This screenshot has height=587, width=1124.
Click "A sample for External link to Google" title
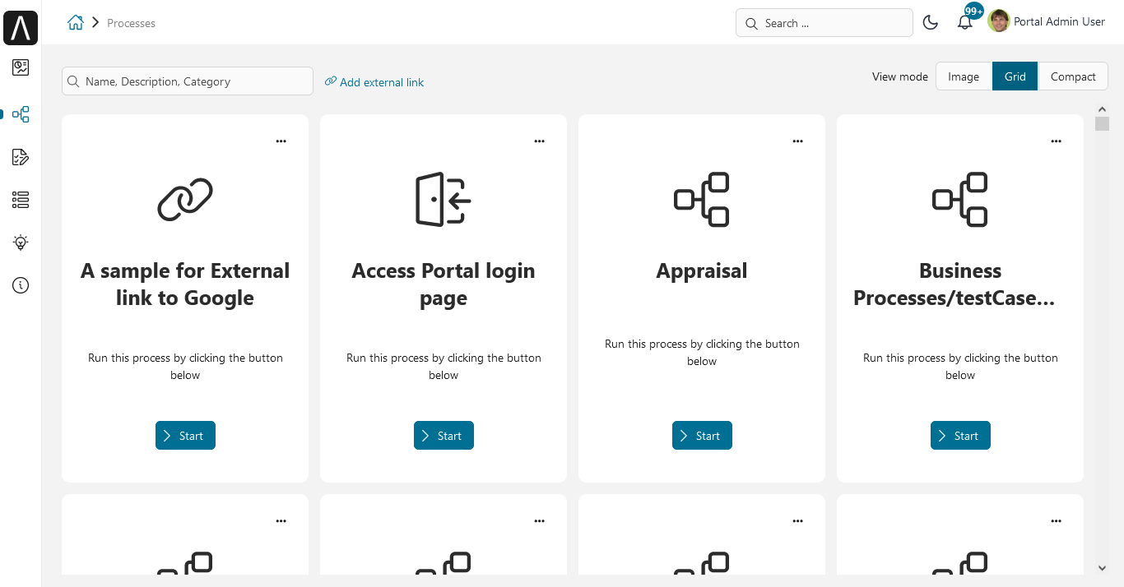[x=185, y=284]
